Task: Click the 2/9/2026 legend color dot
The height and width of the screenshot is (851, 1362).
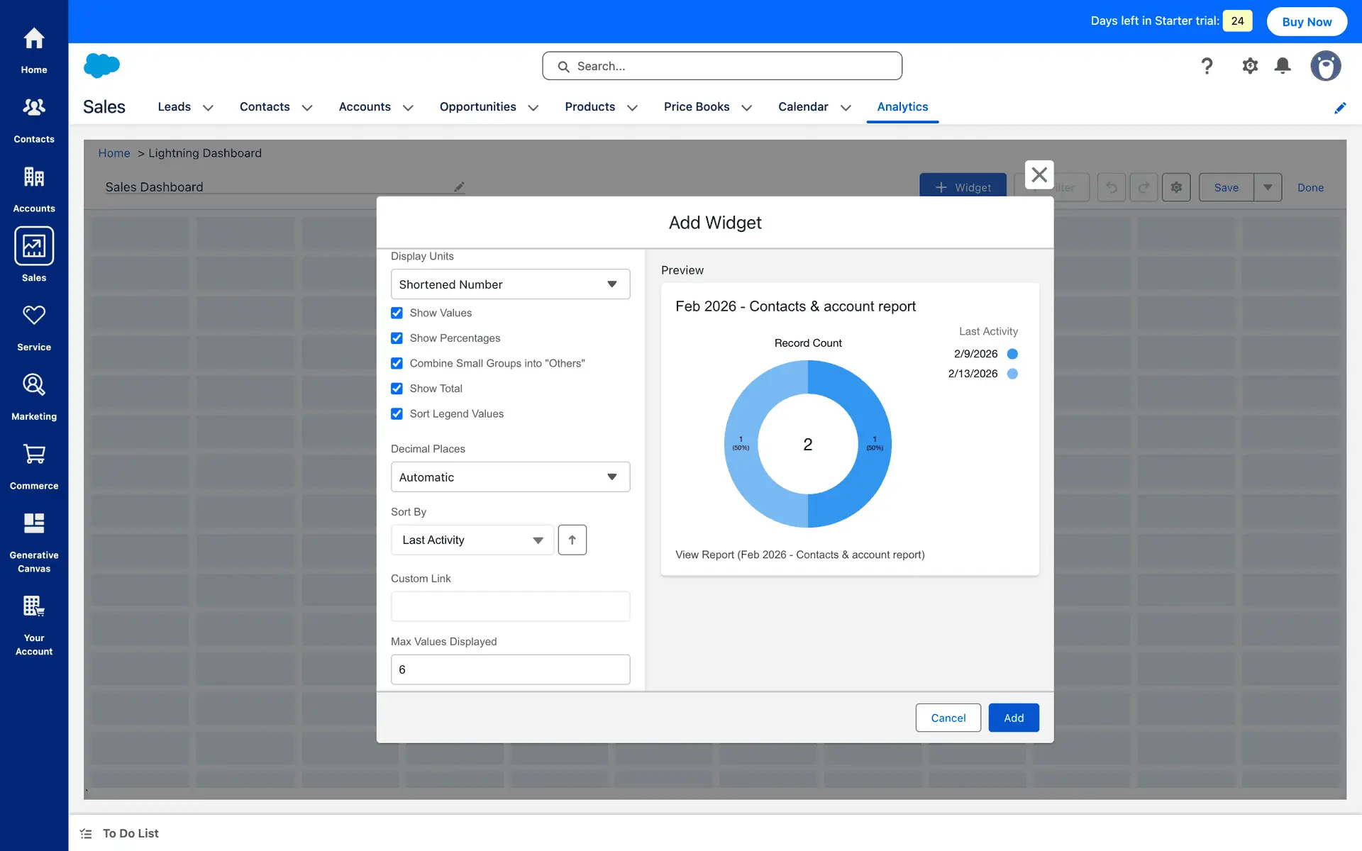Action: (1012, 354)
